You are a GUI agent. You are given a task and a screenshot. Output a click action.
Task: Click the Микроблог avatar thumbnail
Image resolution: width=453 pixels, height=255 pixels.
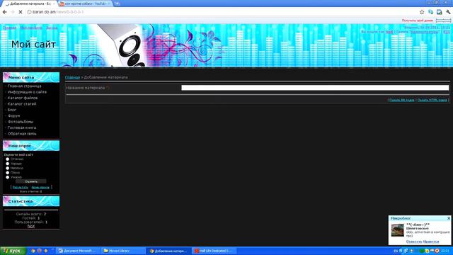(398, 230)
